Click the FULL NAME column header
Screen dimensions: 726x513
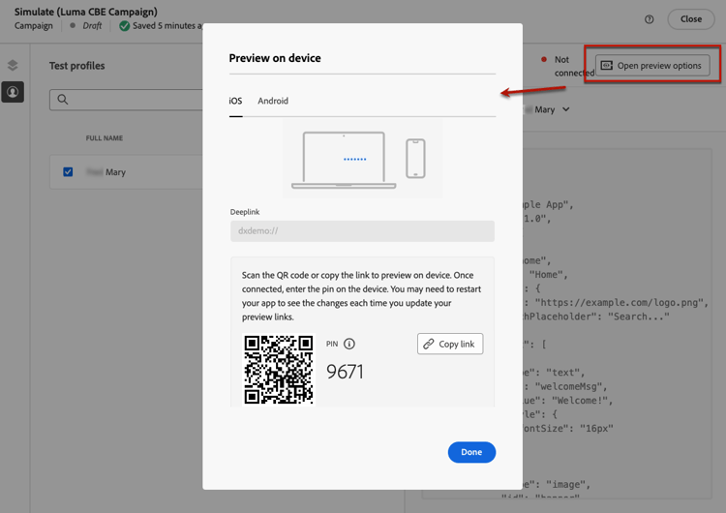coord(105,138)
